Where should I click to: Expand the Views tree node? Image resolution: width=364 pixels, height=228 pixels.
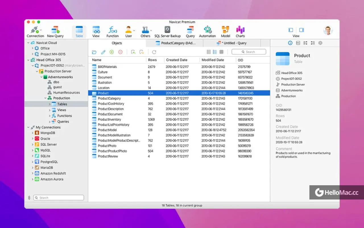49,110
